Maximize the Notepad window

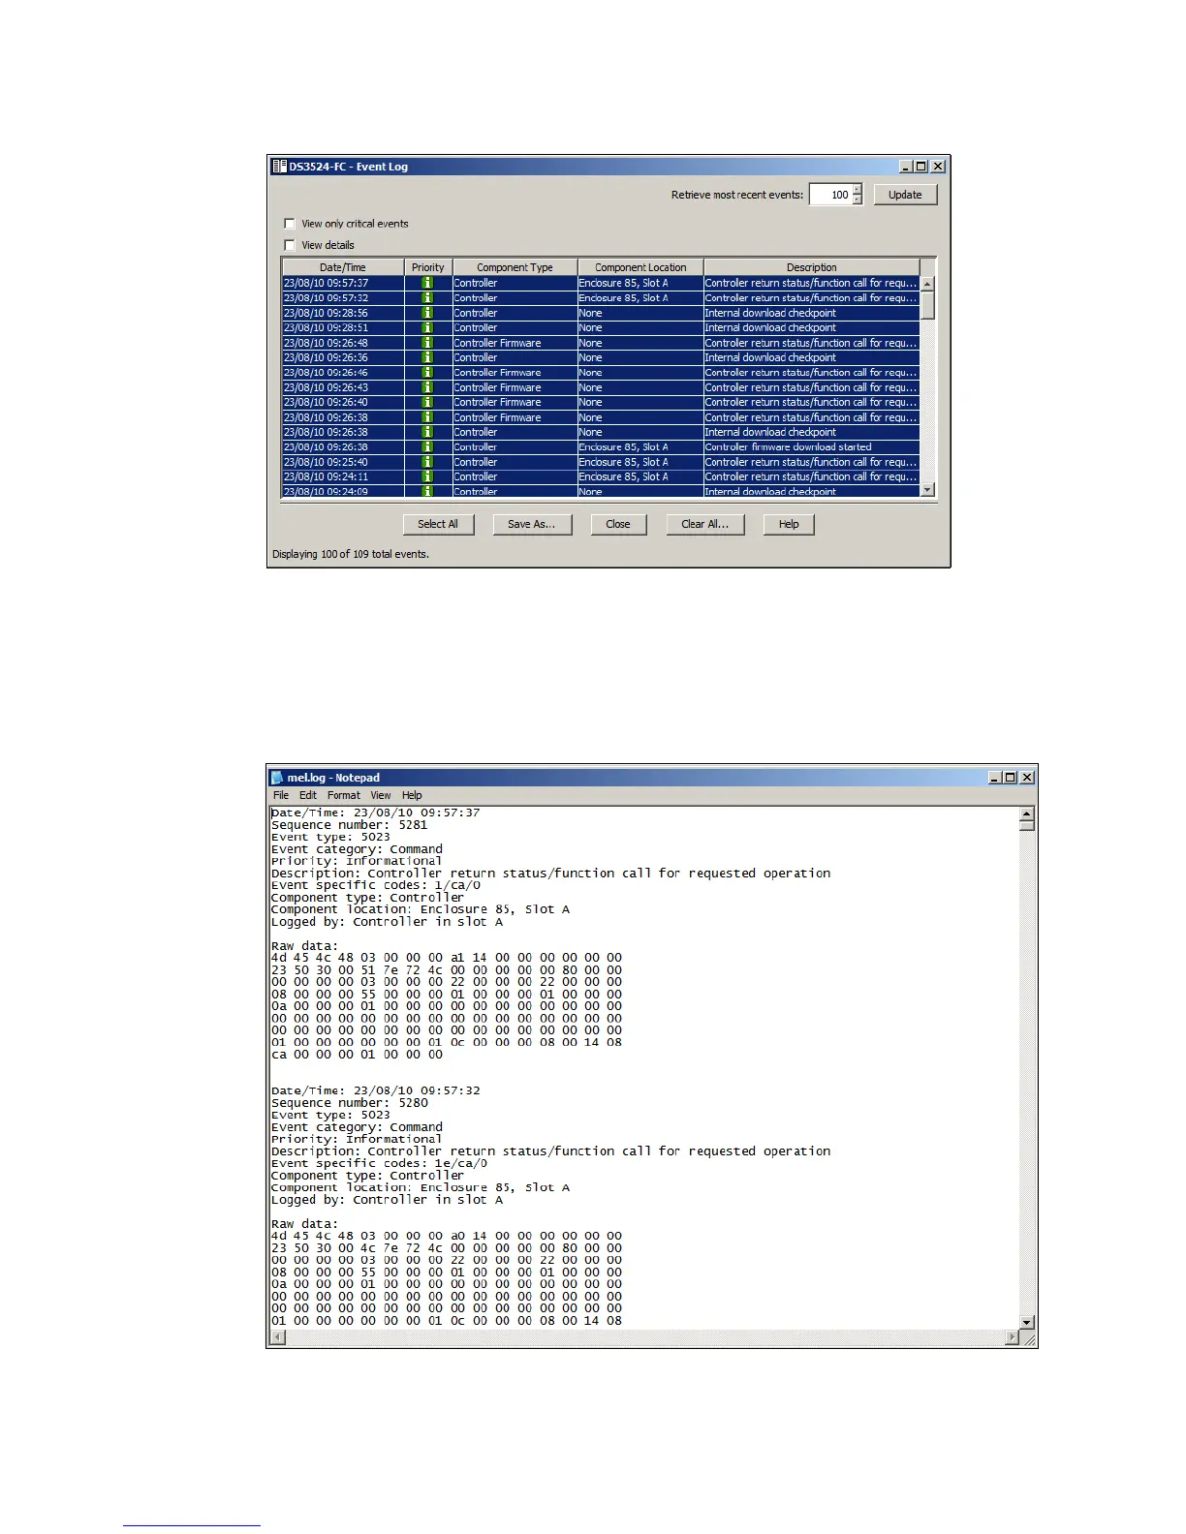[1011, 778]
